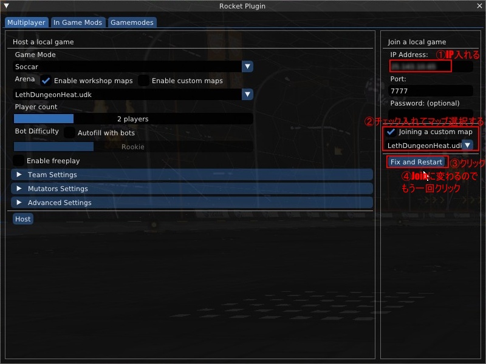Collapse the Rocket Plugin window with the title triangle
This screenshot has width=486, height=364.
(6, 6)
